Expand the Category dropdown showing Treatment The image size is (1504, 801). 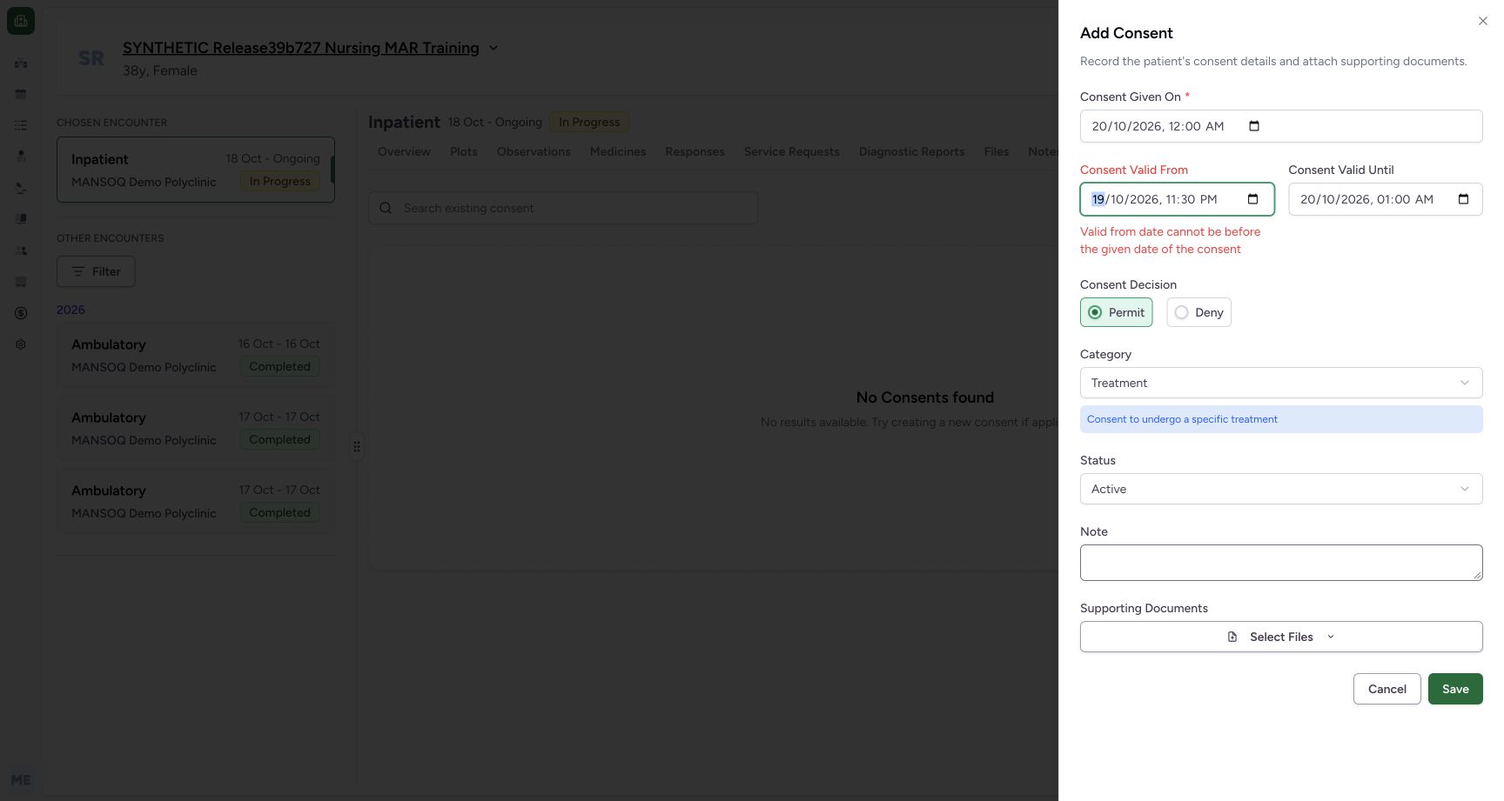[x=1281, y=383]
